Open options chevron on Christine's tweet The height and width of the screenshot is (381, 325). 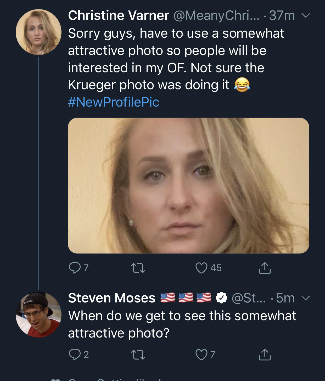[305, 16]
